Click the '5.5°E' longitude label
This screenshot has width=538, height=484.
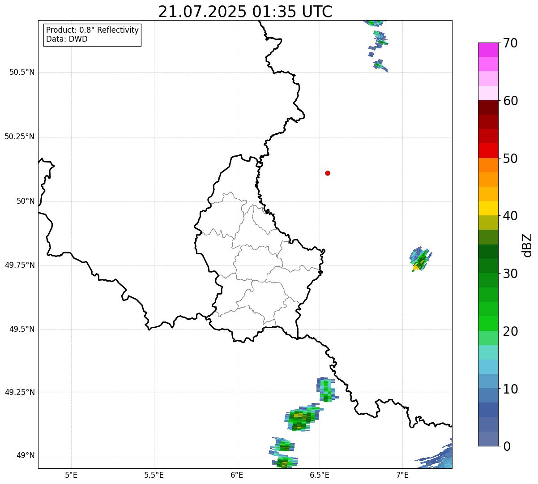point(154,475)
